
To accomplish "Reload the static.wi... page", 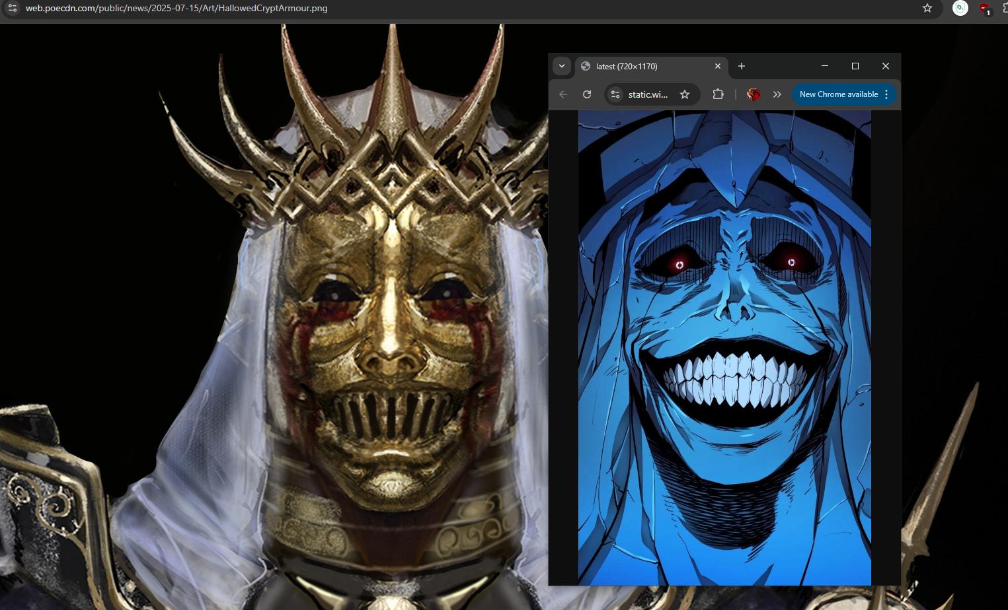I will pos(587,94).
